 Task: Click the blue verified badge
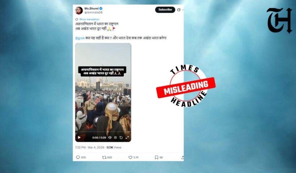[x=101, y=9]
